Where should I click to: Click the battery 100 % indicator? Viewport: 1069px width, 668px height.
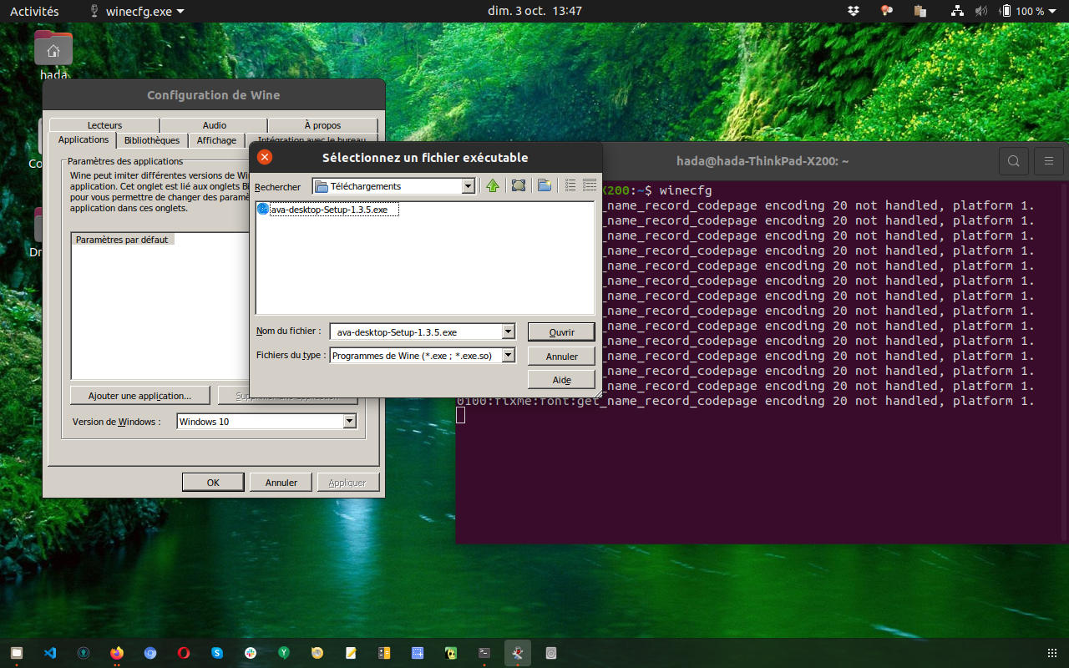click(x=1023, y=11)
